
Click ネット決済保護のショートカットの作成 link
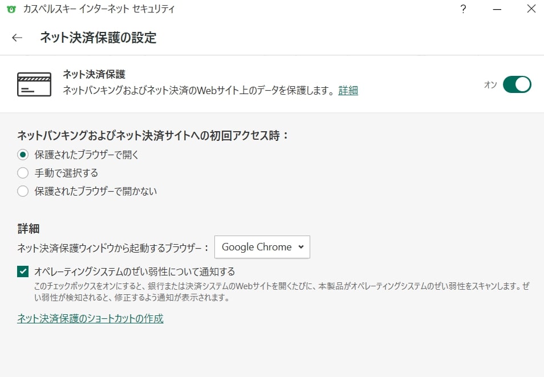click(90, 318)
